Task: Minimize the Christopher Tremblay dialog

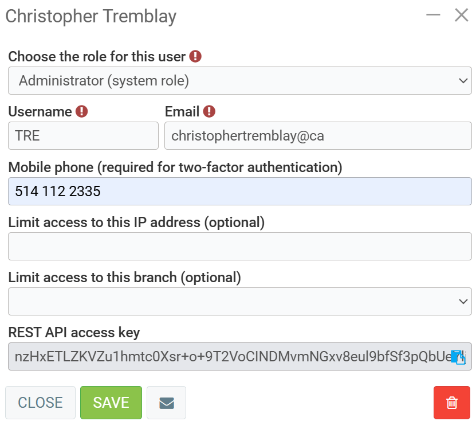Action: point(433,15)
